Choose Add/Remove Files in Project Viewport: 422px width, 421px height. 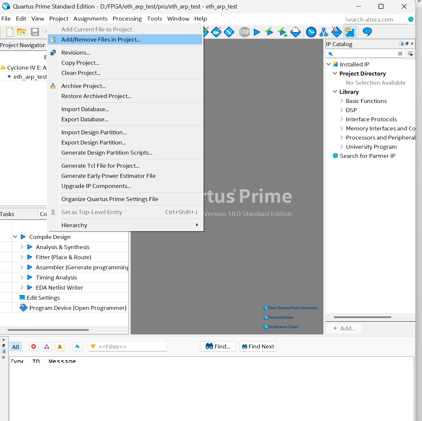click(125, 40)
